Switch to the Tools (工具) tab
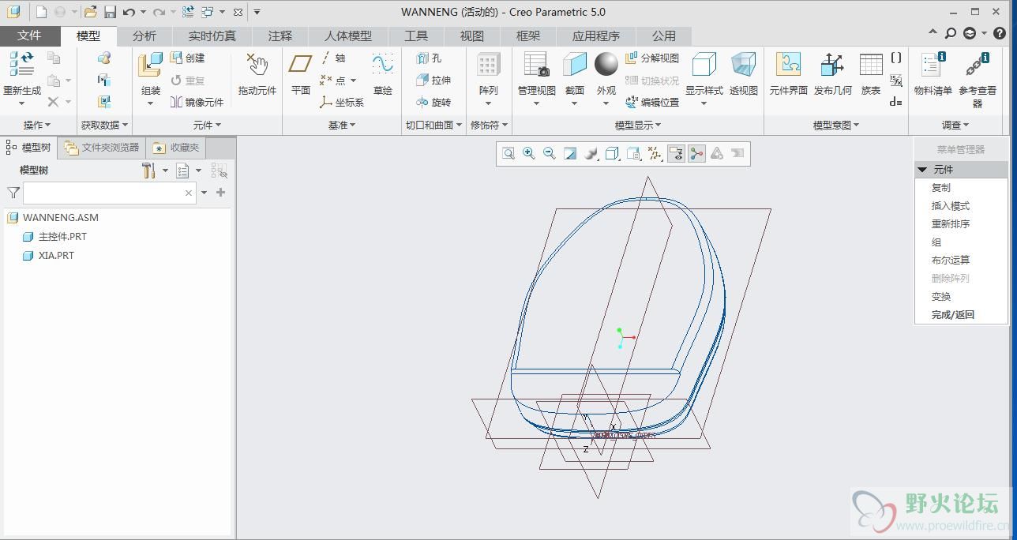The height and width of the screenshot is (540, 1017). tap(416, 36)
